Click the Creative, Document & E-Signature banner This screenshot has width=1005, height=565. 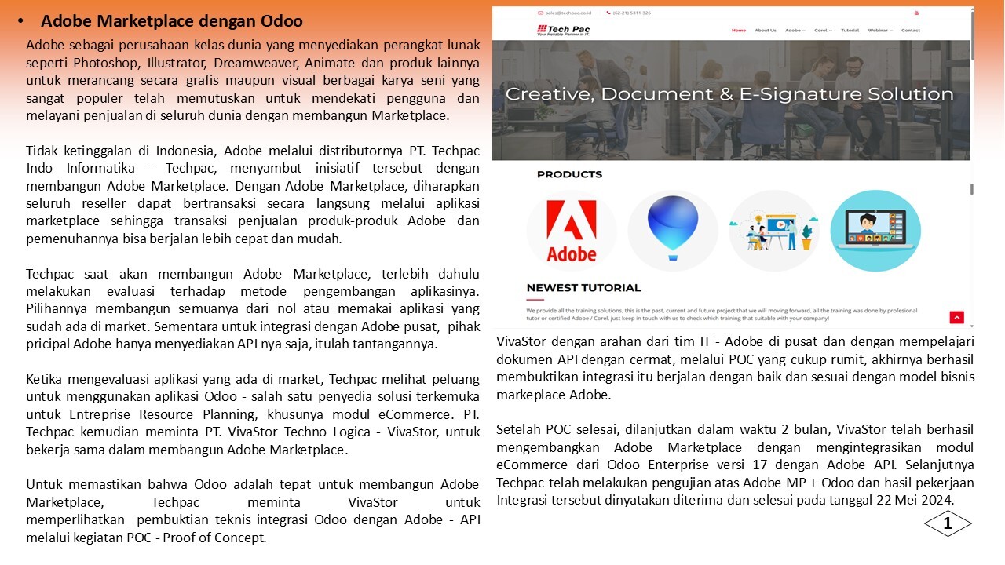point(729,95)
